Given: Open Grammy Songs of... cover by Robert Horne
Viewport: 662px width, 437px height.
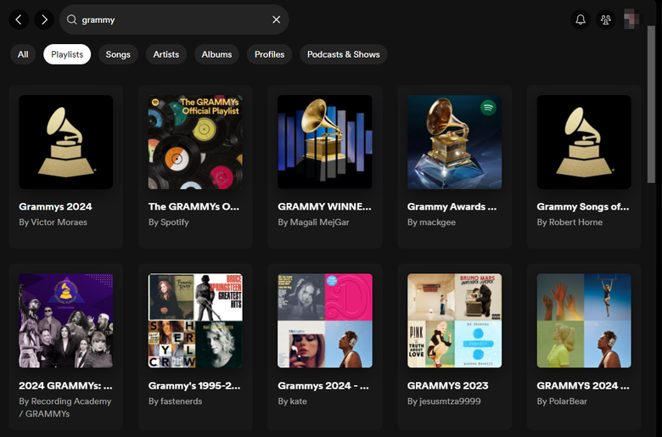Looking at the screenshot, I should 584,142.
